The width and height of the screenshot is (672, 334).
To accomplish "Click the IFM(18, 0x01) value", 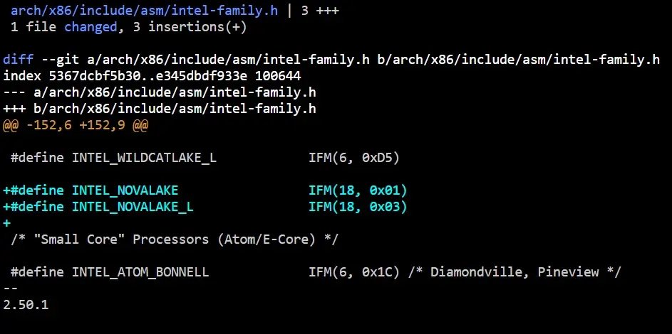I will [x=358, y=190].
